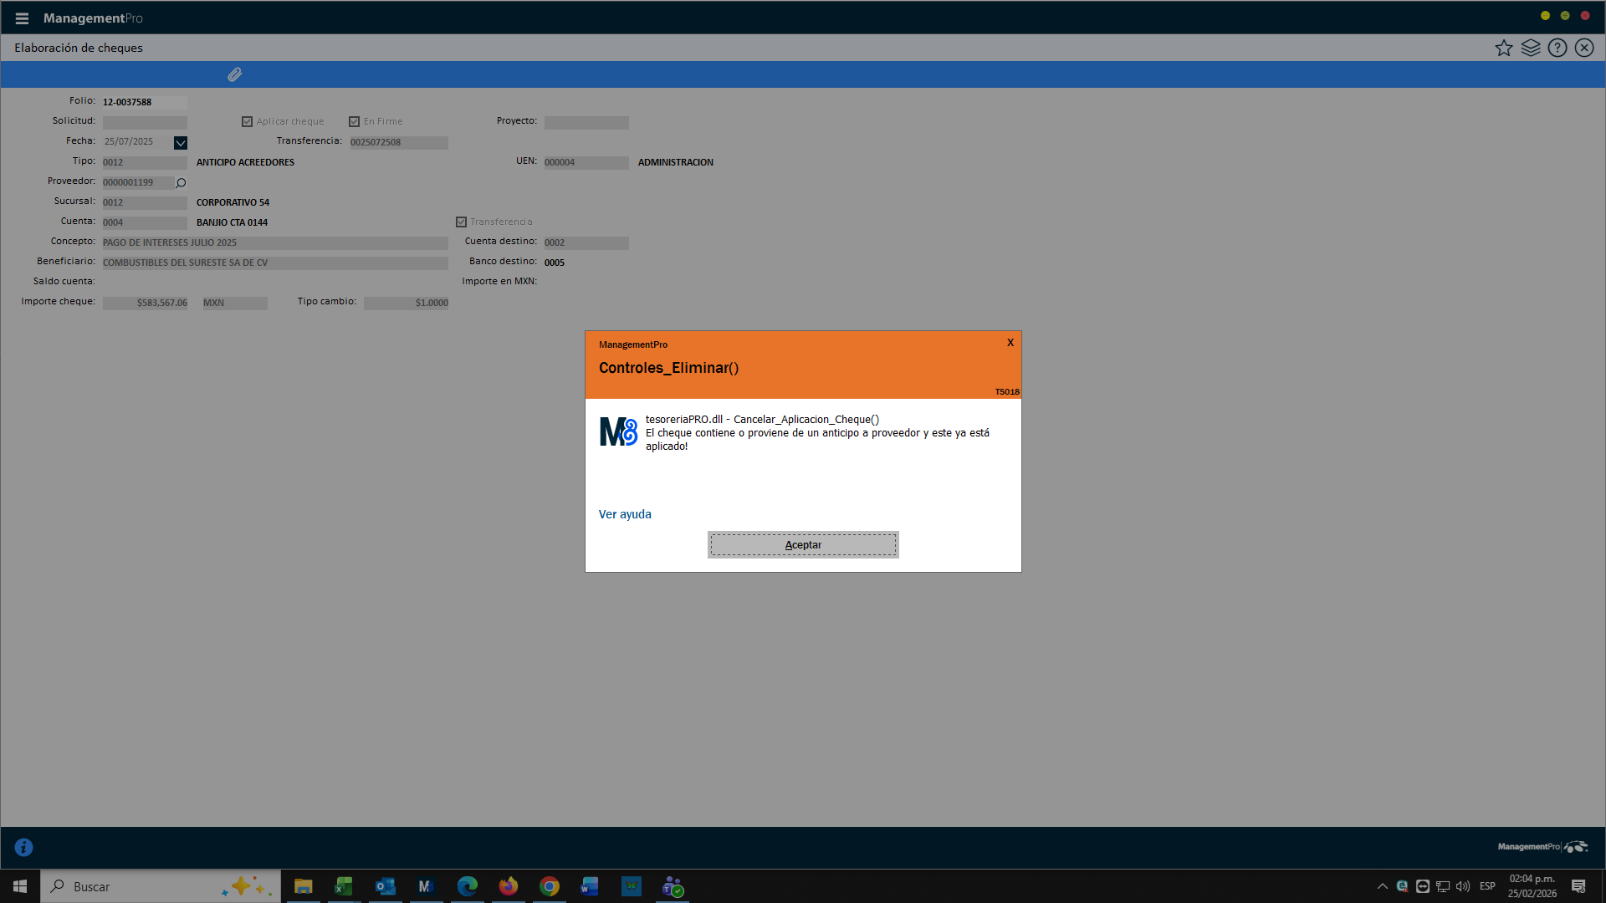Click the paperclip attachment icon
Image resolution: width=1606 pixels, height=903 pixels.
235,74
